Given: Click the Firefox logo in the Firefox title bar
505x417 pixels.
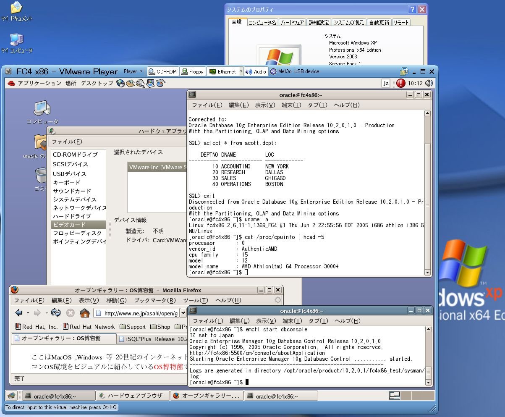Looking at the screenshot, I should (x=15, y=290).
